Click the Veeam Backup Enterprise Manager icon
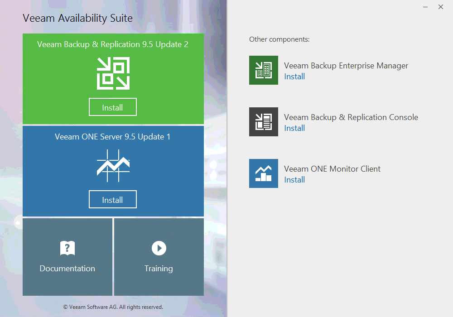Image resolution: width=453 pixels, height=317 pixels. [x=264, y=70]
